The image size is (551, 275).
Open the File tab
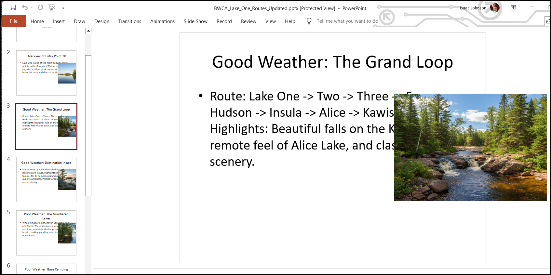pyautogui.click(x=14, y=21)
